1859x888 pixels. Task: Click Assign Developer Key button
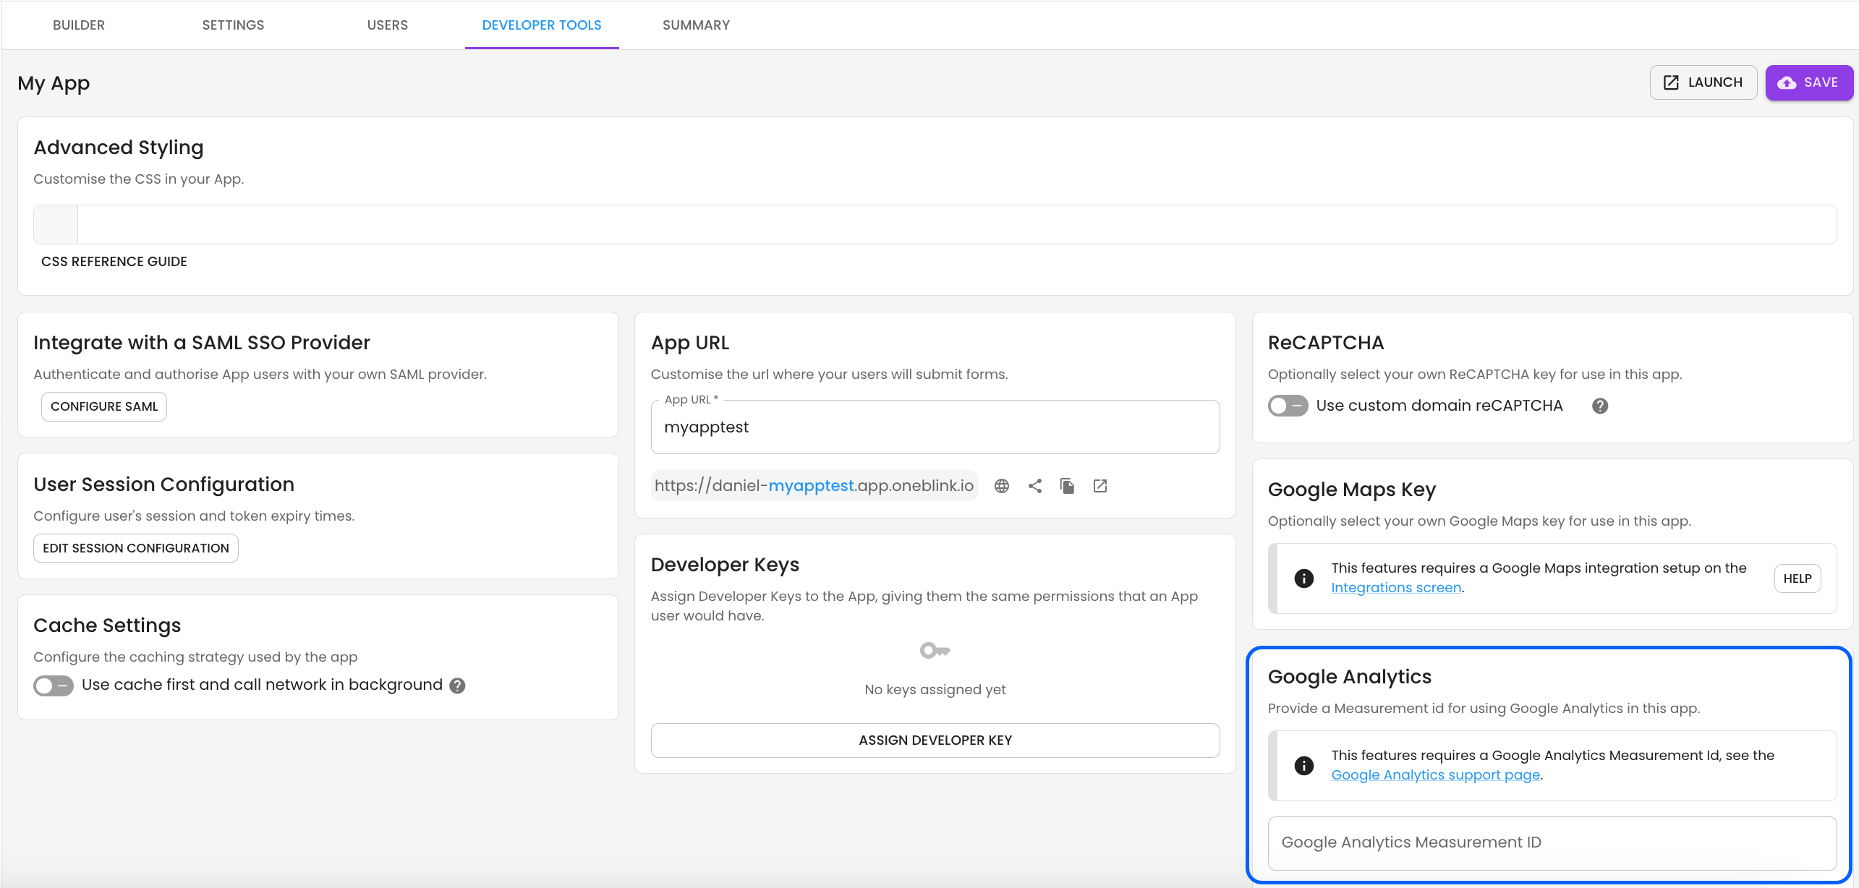pyautogui.click(x=935, y=740)
